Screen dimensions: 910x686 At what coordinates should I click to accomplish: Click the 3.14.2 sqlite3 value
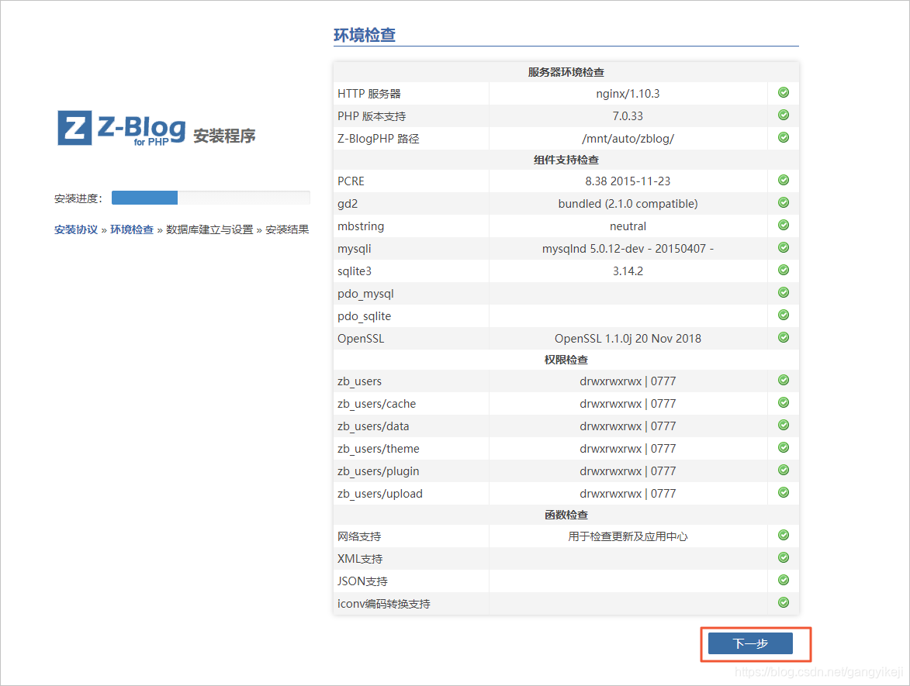click(x=628, y=271)
